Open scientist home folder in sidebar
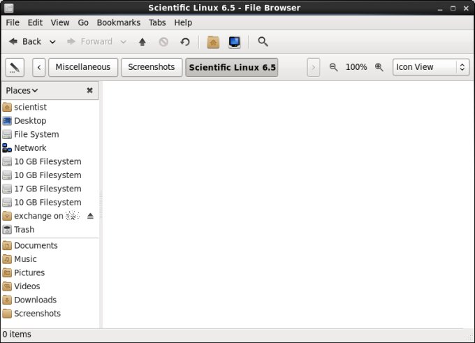Image resolution: width=475 pixels, height=343 pixels. click(x=50, y=107)
